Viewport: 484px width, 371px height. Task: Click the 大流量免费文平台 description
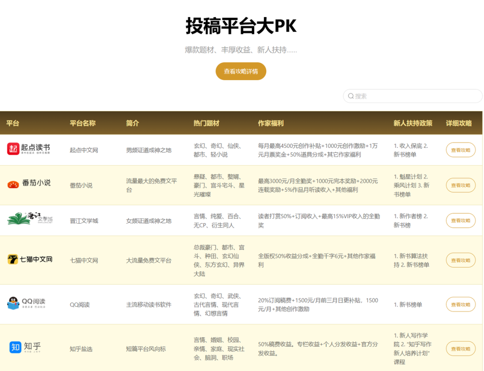point(148,260)
